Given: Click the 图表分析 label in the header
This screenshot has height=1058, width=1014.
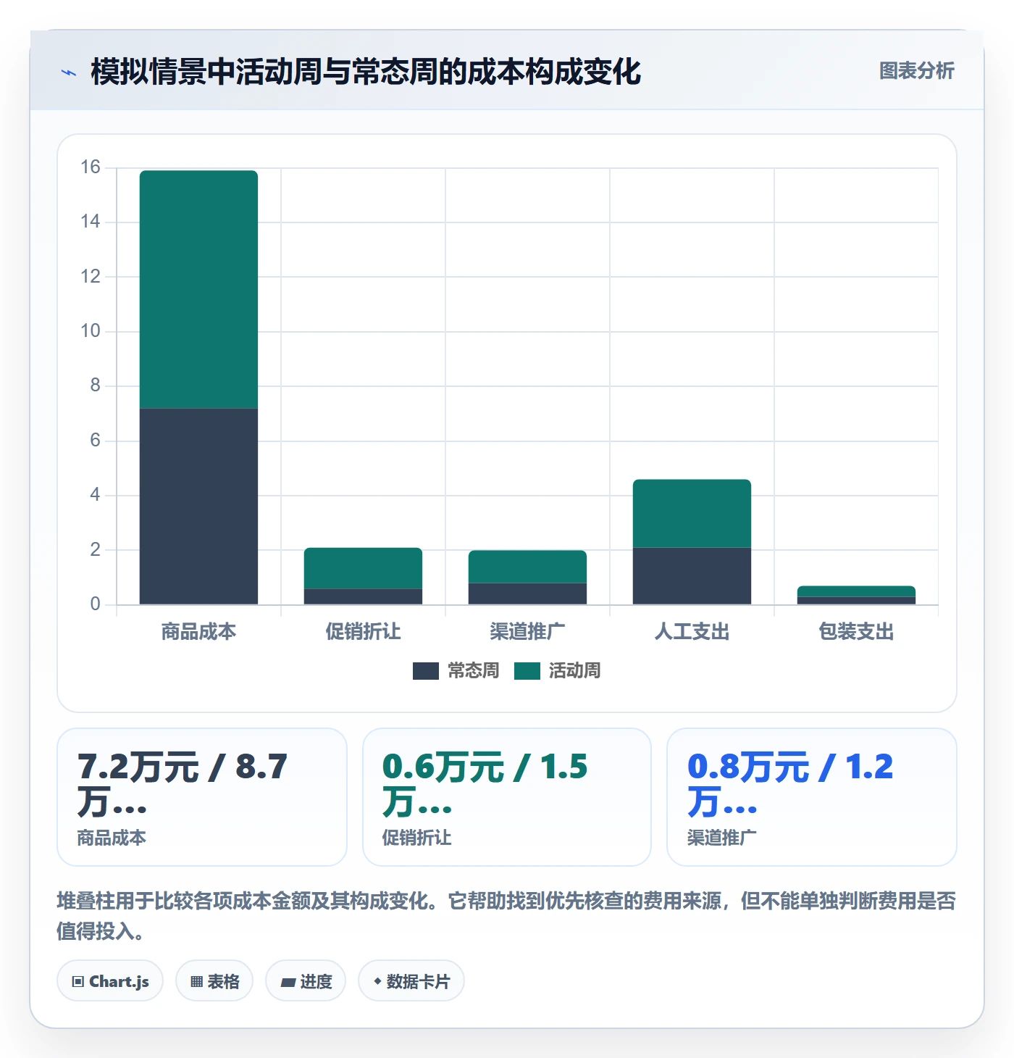Looking at the screenshot, I should click(x=916, y=71).
